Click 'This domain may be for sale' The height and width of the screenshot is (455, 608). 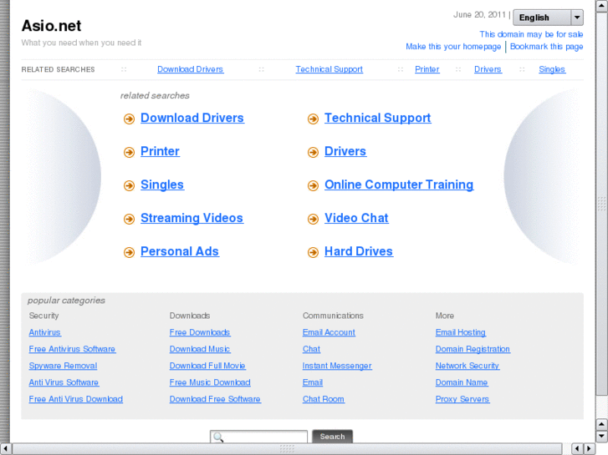coord(531,34)
